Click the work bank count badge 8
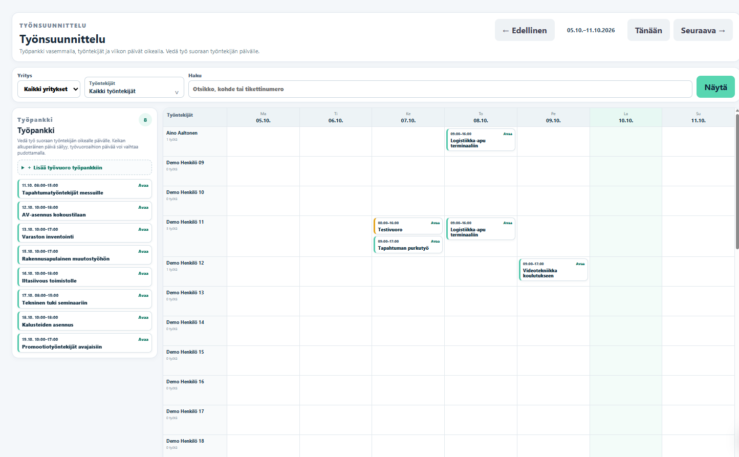Viewport: 739px width, 457px height. 145,120
